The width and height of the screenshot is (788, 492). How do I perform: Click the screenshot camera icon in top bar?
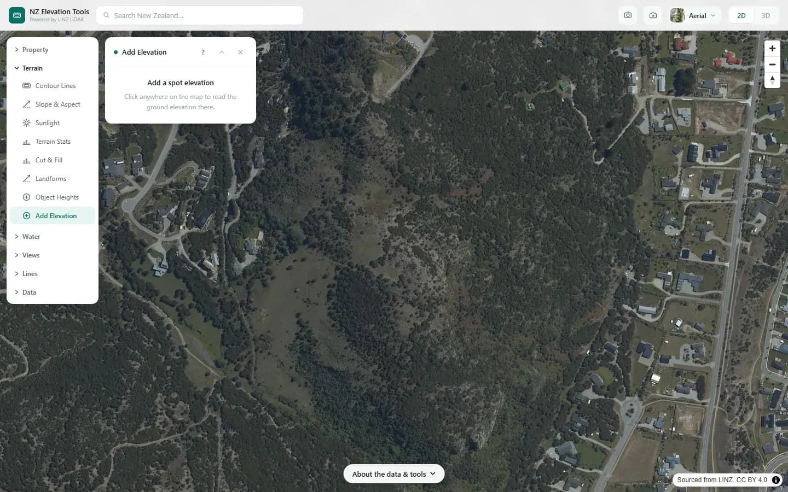[x=628, y=15]
